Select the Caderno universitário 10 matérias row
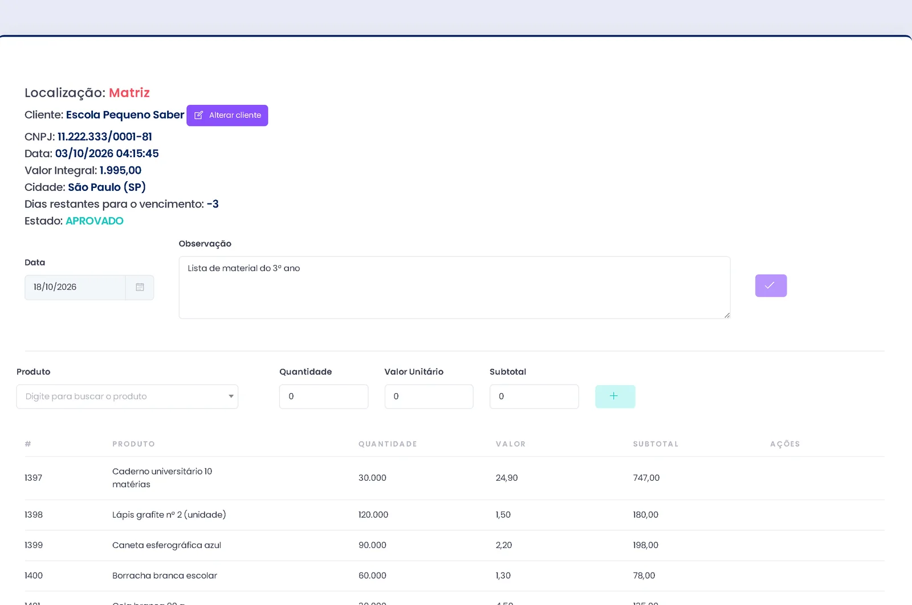This screenshot has width=912, height=605. pyautogui.click(x=454, y=478)
